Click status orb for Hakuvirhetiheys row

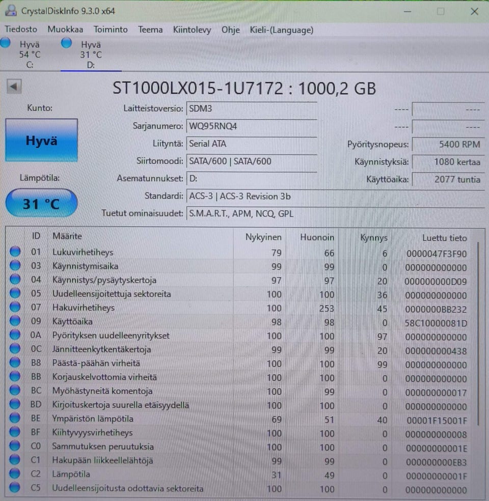click(x=15, y=308)
